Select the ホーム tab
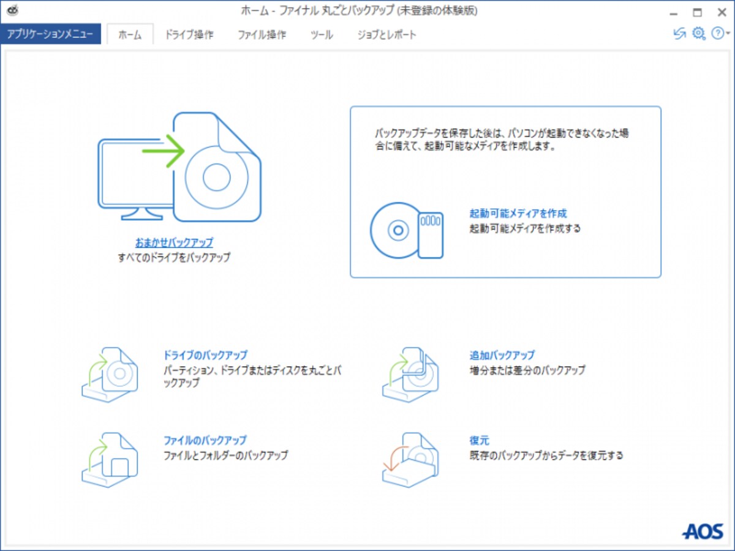735x551 pixels. (130, 35)
